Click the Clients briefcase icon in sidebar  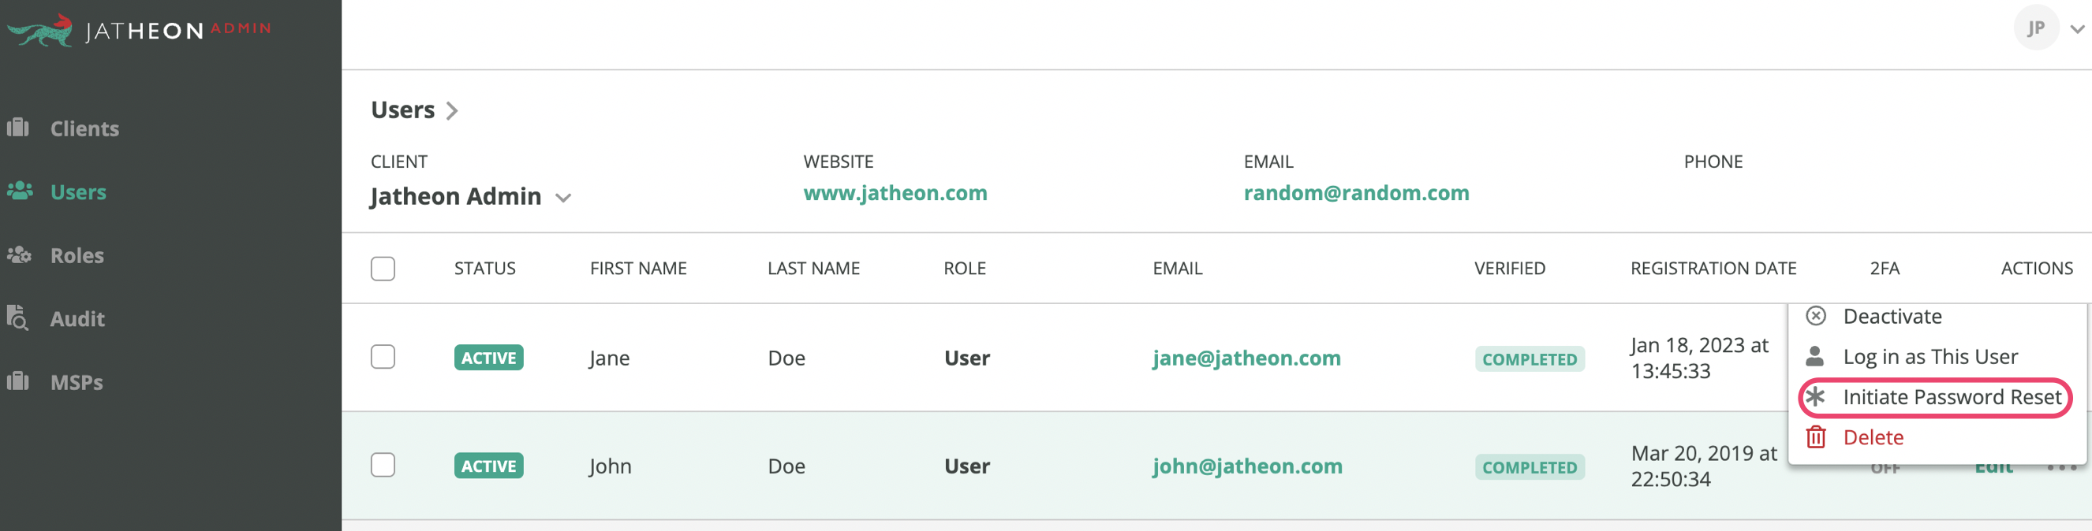[x=18, y=128]
